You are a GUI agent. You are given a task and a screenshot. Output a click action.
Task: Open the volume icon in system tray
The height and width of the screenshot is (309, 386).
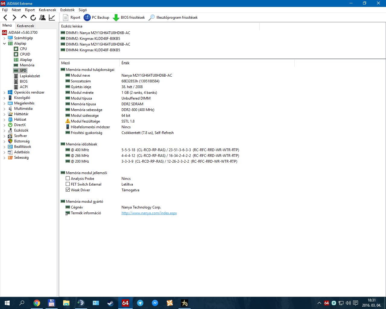point(348,303)
